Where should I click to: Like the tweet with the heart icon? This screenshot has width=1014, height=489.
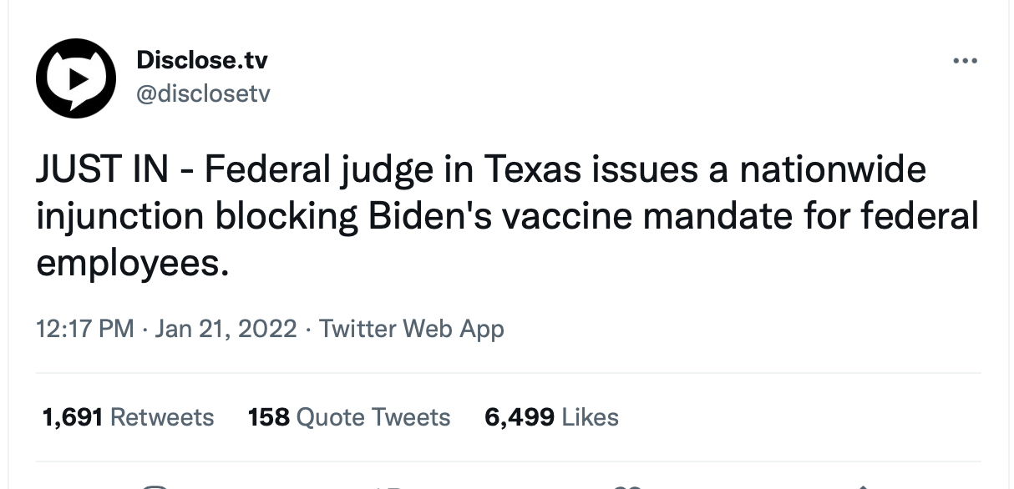(x=626, y=486)
